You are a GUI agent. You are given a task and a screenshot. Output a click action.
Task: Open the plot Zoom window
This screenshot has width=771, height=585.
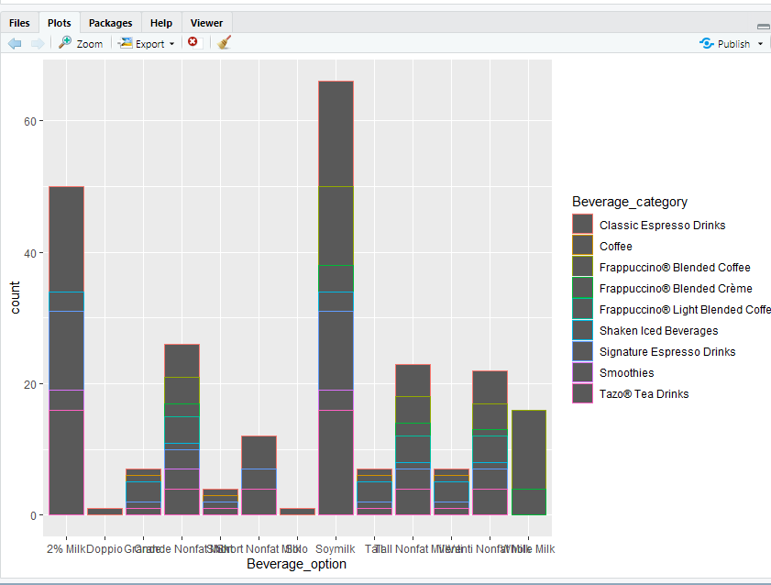81,43
